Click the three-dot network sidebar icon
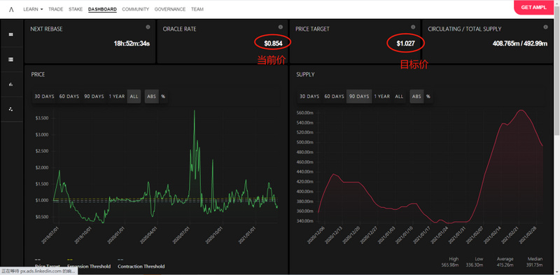The width and height of the screenshot is (560, 275). (10, 109)
